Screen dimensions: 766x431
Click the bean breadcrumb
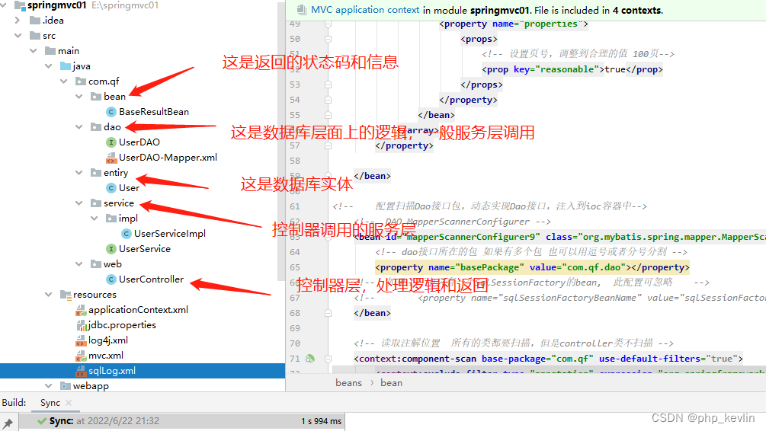(x=391, y=383)
